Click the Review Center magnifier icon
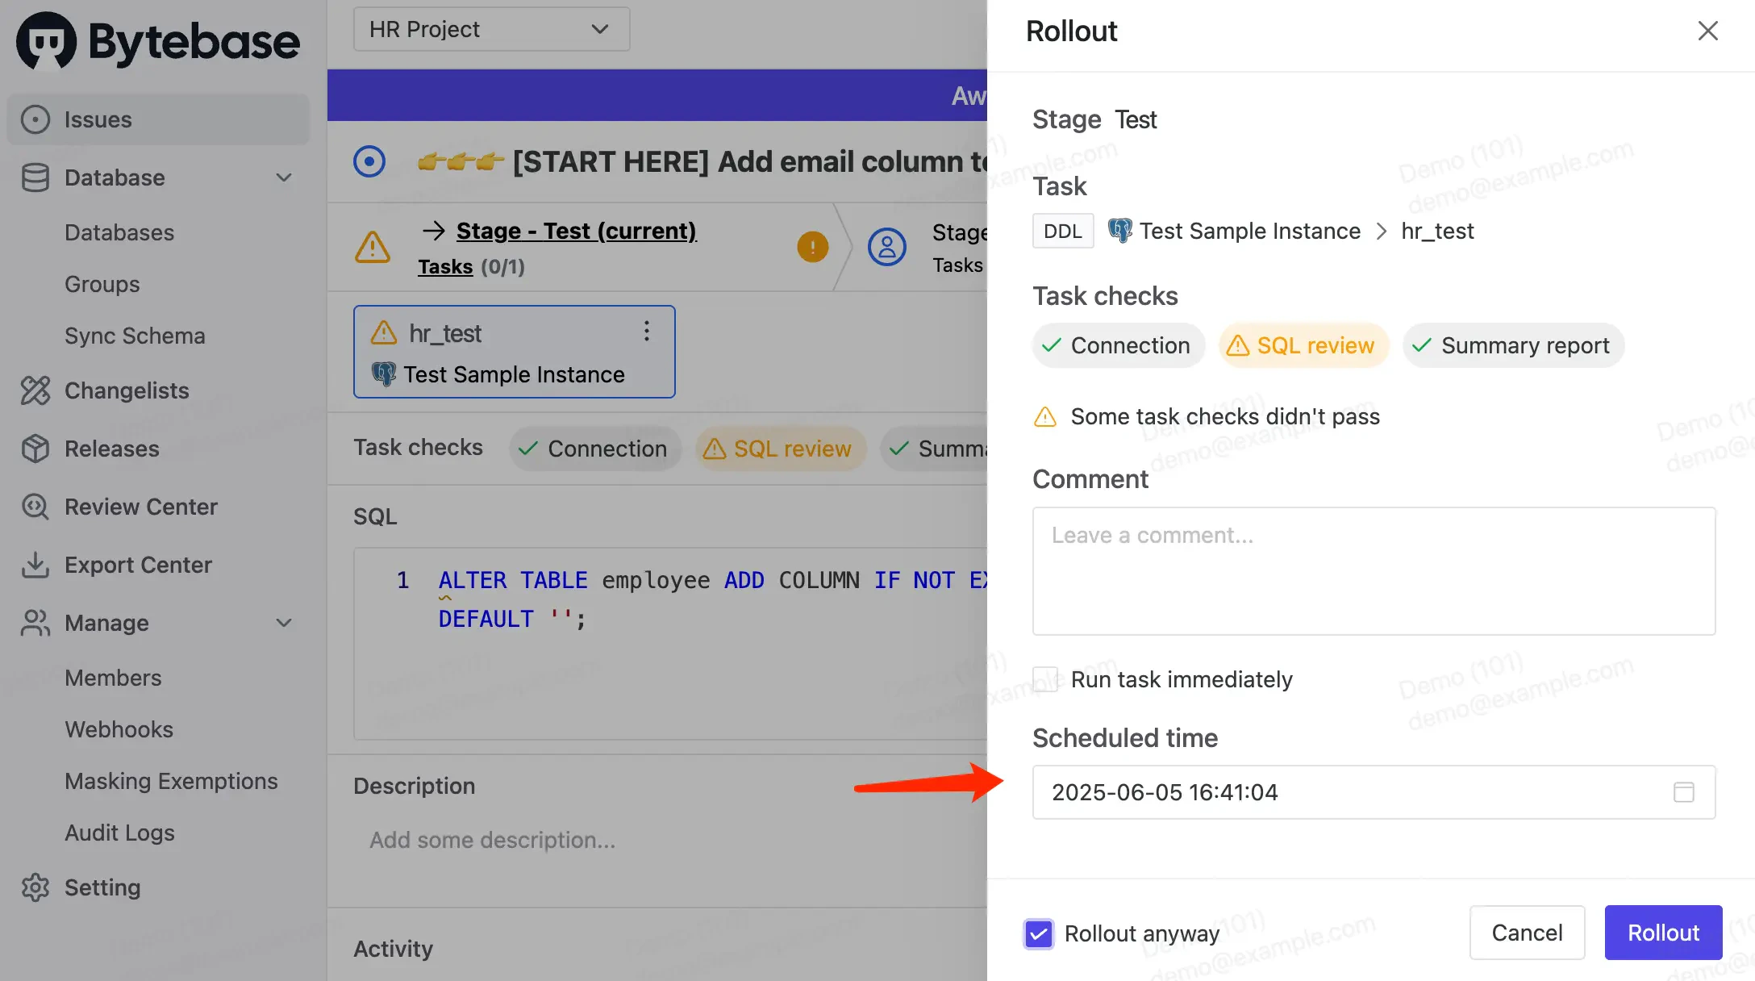Viewport: 1755px width, 981px height. click(x=35, y=507)
